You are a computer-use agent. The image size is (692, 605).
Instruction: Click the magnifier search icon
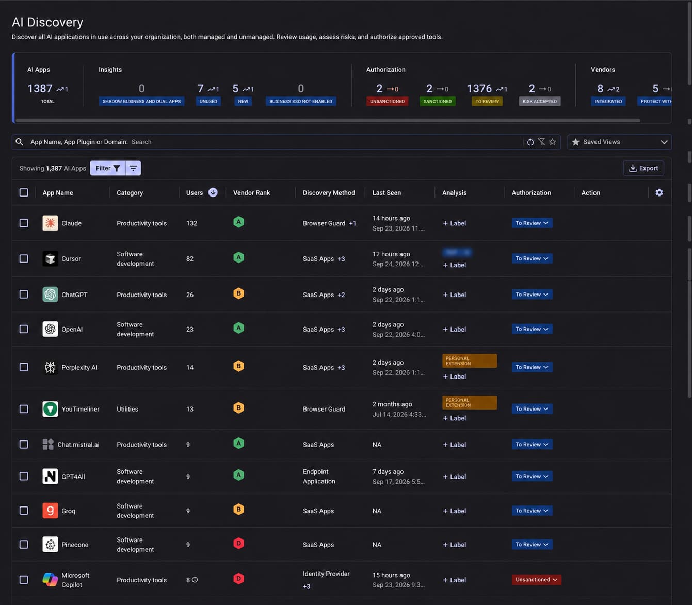tap(19, 142)
